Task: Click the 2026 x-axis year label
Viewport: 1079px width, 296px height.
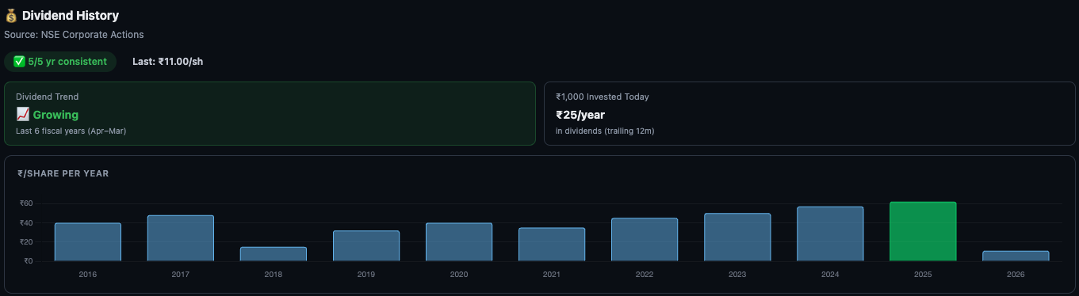Action: click(x=1016, y=275)
